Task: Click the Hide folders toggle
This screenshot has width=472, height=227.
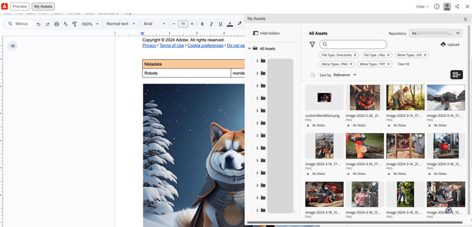Action: (x=266, y=33)
